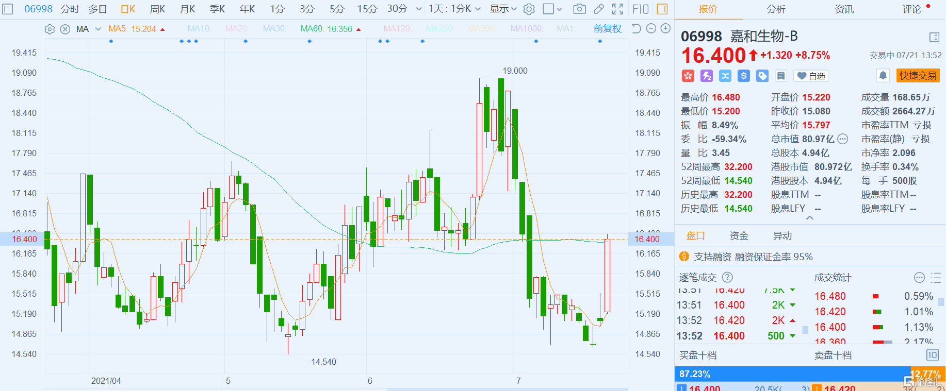The height and width of the screenshot is (391, 946).
Task: Open the 显示 display dropdown
Action: (x=503, y=9)
